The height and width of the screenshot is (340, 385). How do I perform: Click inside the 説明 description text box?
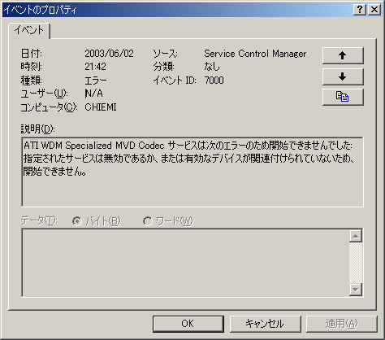click(192, 172)
